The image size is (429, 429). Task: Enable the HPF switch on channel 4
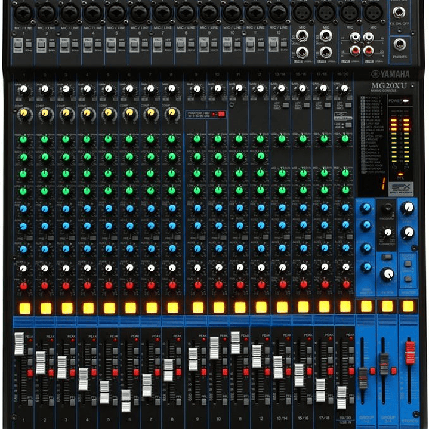click(98, 44)
